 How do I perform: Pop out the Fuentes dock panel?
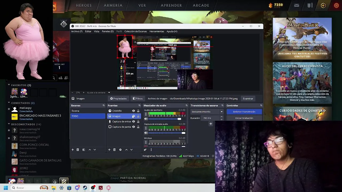139,106
